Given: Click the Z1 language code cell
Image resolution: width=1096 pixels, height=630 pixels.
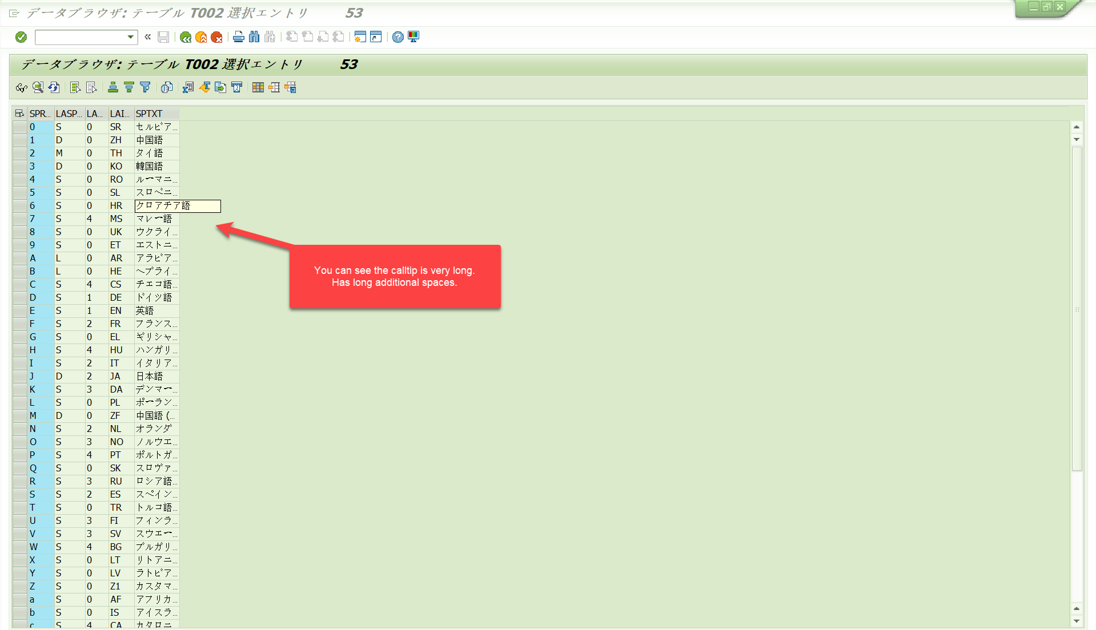Looking at the screenshot, I should (121, 586).
